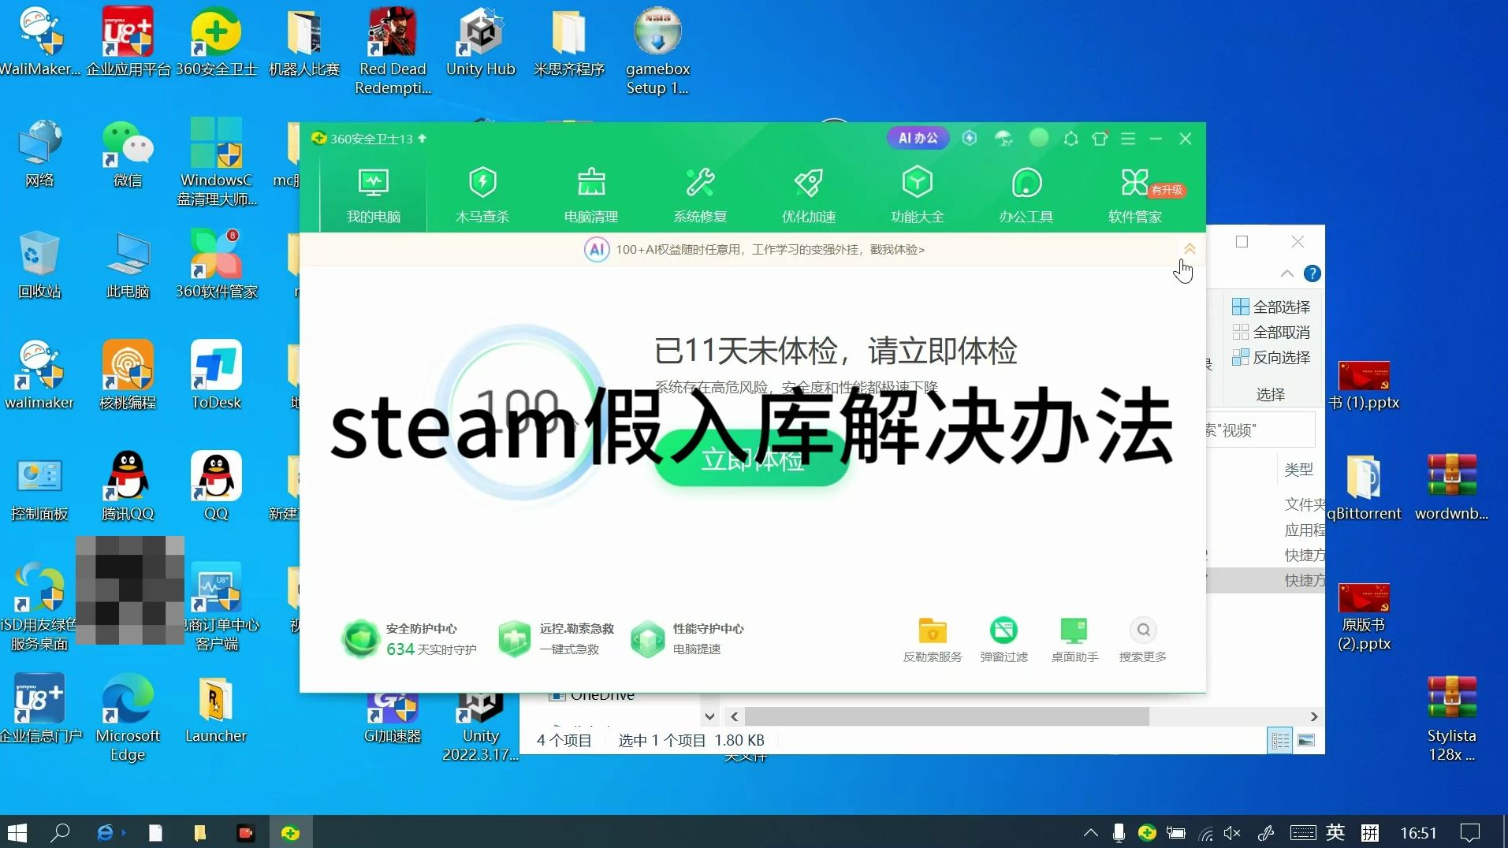
Task: Click the right arrow of Explorer horizontal scrollbar
Action: point(1314,716)
